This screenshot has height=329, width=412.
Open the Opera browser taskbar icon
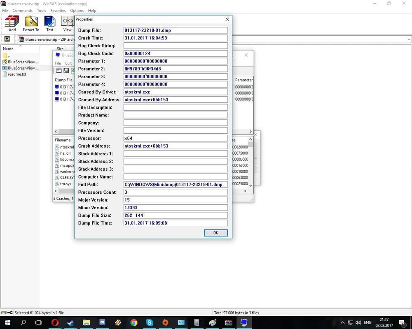55,322
